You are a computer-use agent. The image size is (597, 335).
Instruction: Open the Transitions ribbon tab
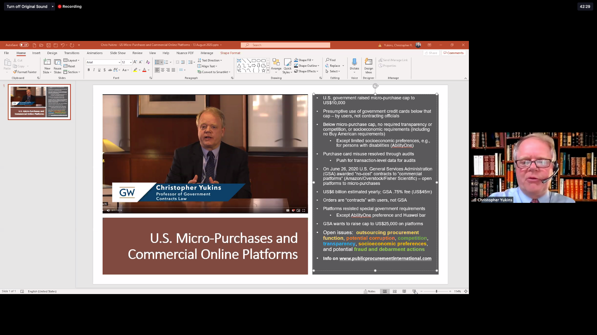click(72, 53)
